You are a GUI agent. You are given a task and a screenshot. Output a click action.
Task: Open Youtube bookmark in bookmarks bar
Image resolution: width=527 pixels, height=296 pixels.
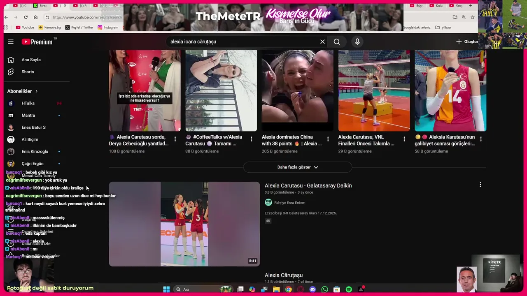click(25, 28)
